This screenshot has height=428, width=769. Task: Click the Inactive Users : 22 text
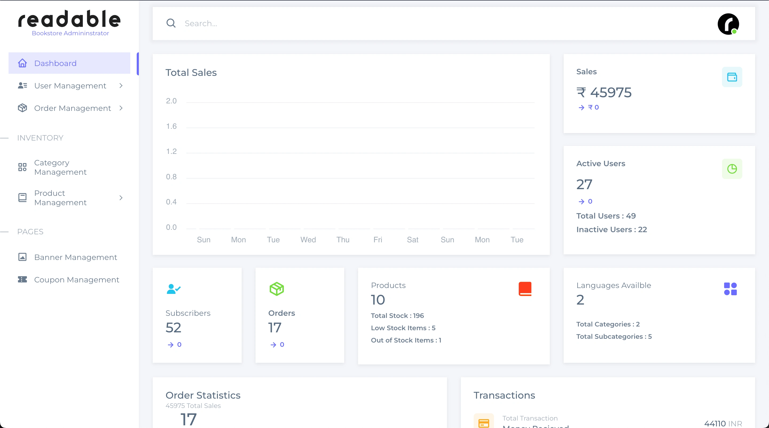(x=612, y=229)
